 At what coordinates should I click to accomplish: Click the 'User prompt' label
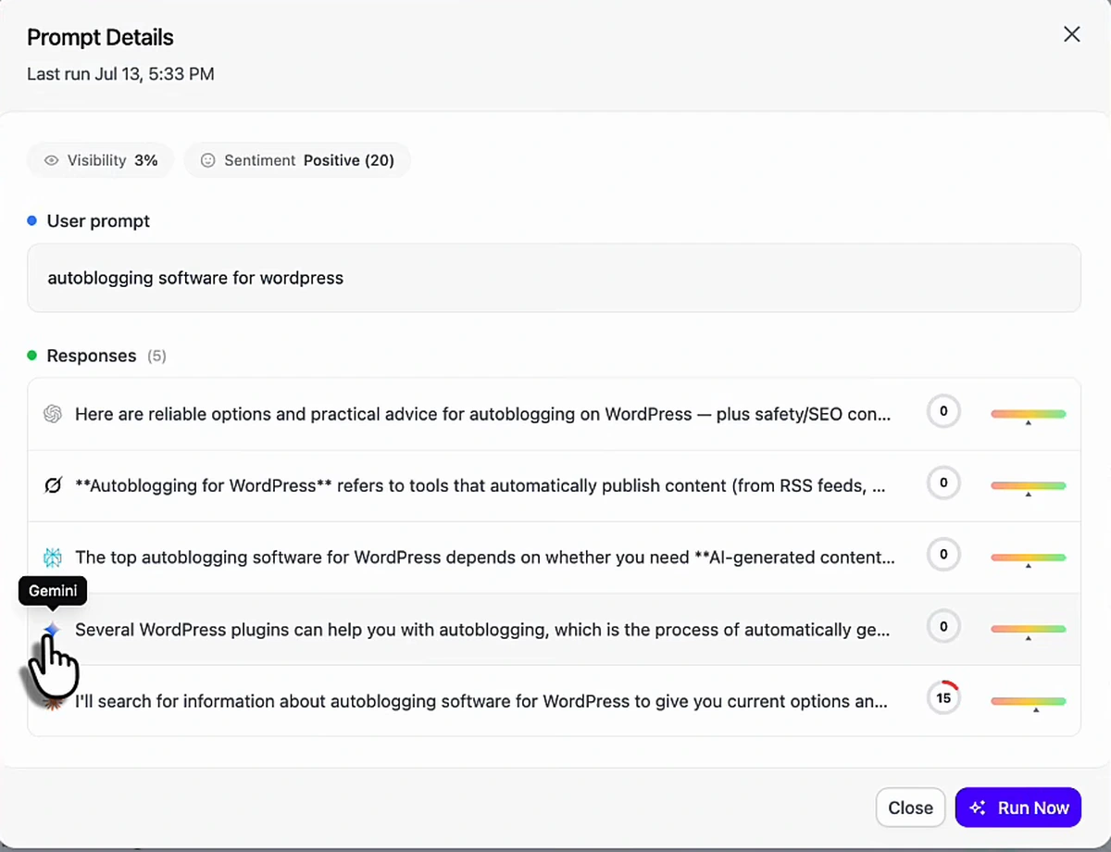(98, 221)
